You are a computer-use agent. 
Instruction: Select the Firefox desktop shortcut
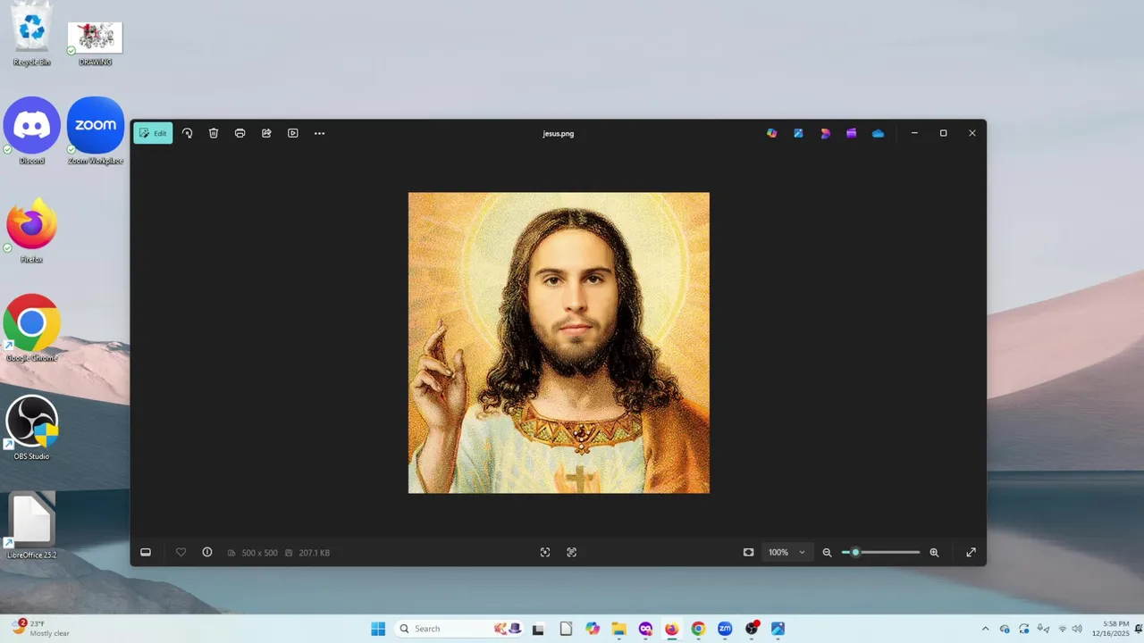(32, 230)
